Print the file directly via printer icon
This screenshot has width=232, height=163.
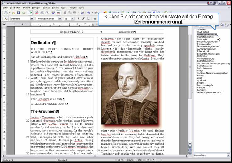coord(41,13)
